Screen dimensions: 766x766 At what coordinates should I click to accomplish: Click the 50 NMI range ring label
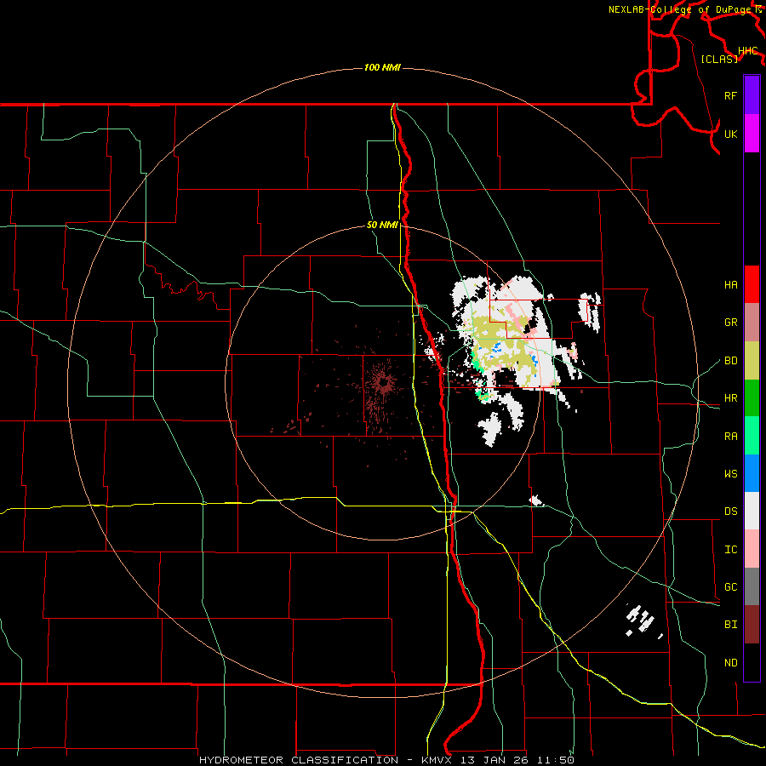point(382,225)
